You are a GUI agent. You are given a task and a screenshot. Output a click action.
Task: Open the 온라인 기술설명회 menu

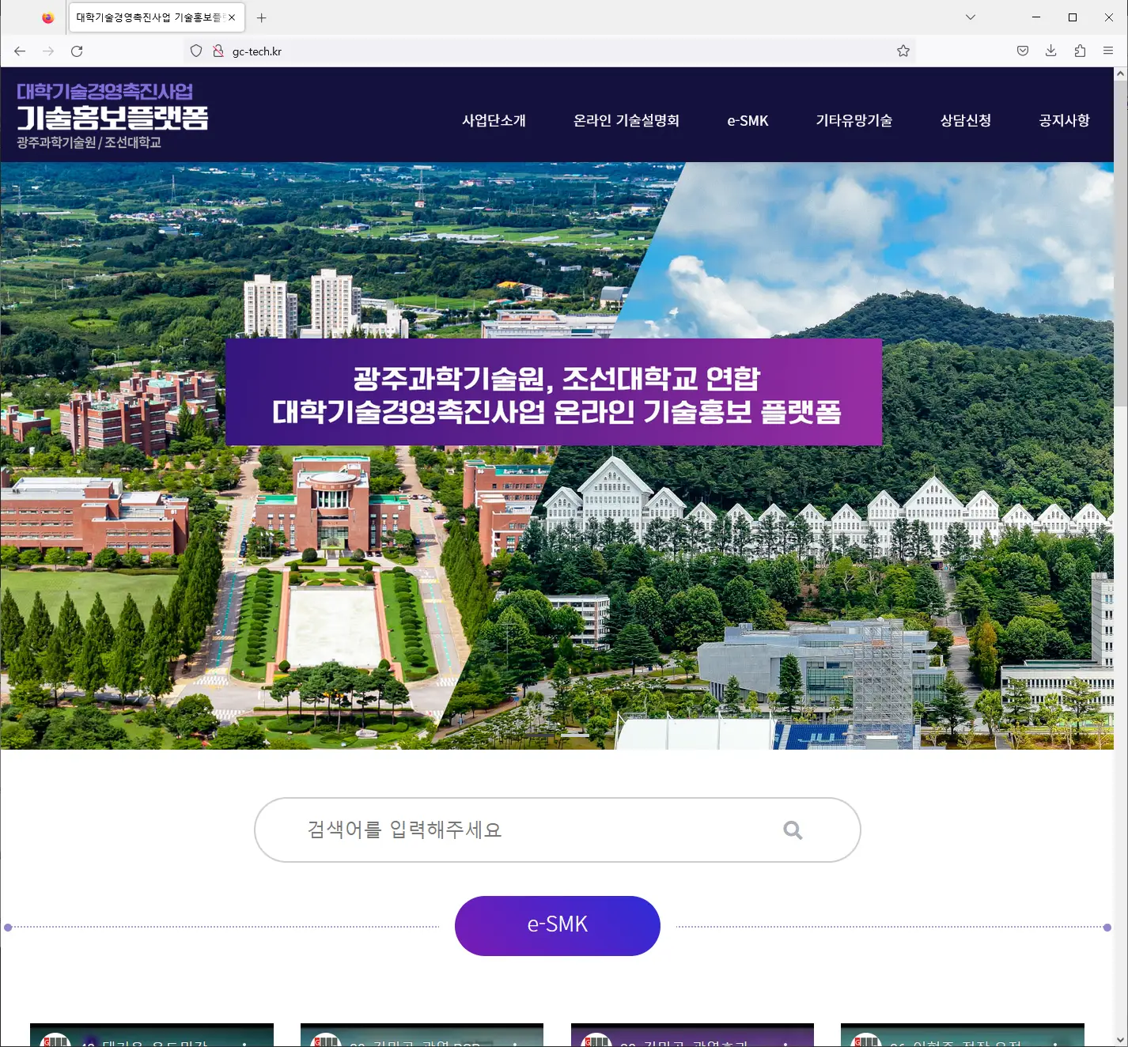coord(627,120)
